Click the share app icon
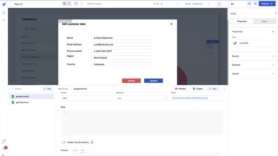Screen dimensions: 278x156 click(249, 3)
